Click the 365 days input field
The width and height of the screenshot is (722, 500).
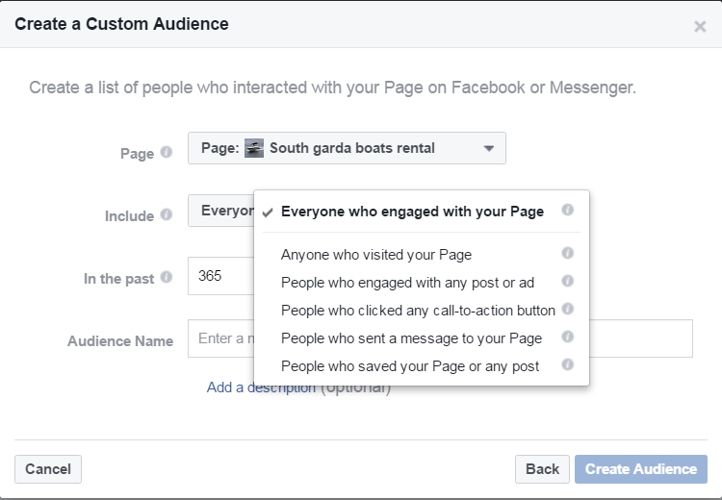(221, 276)
